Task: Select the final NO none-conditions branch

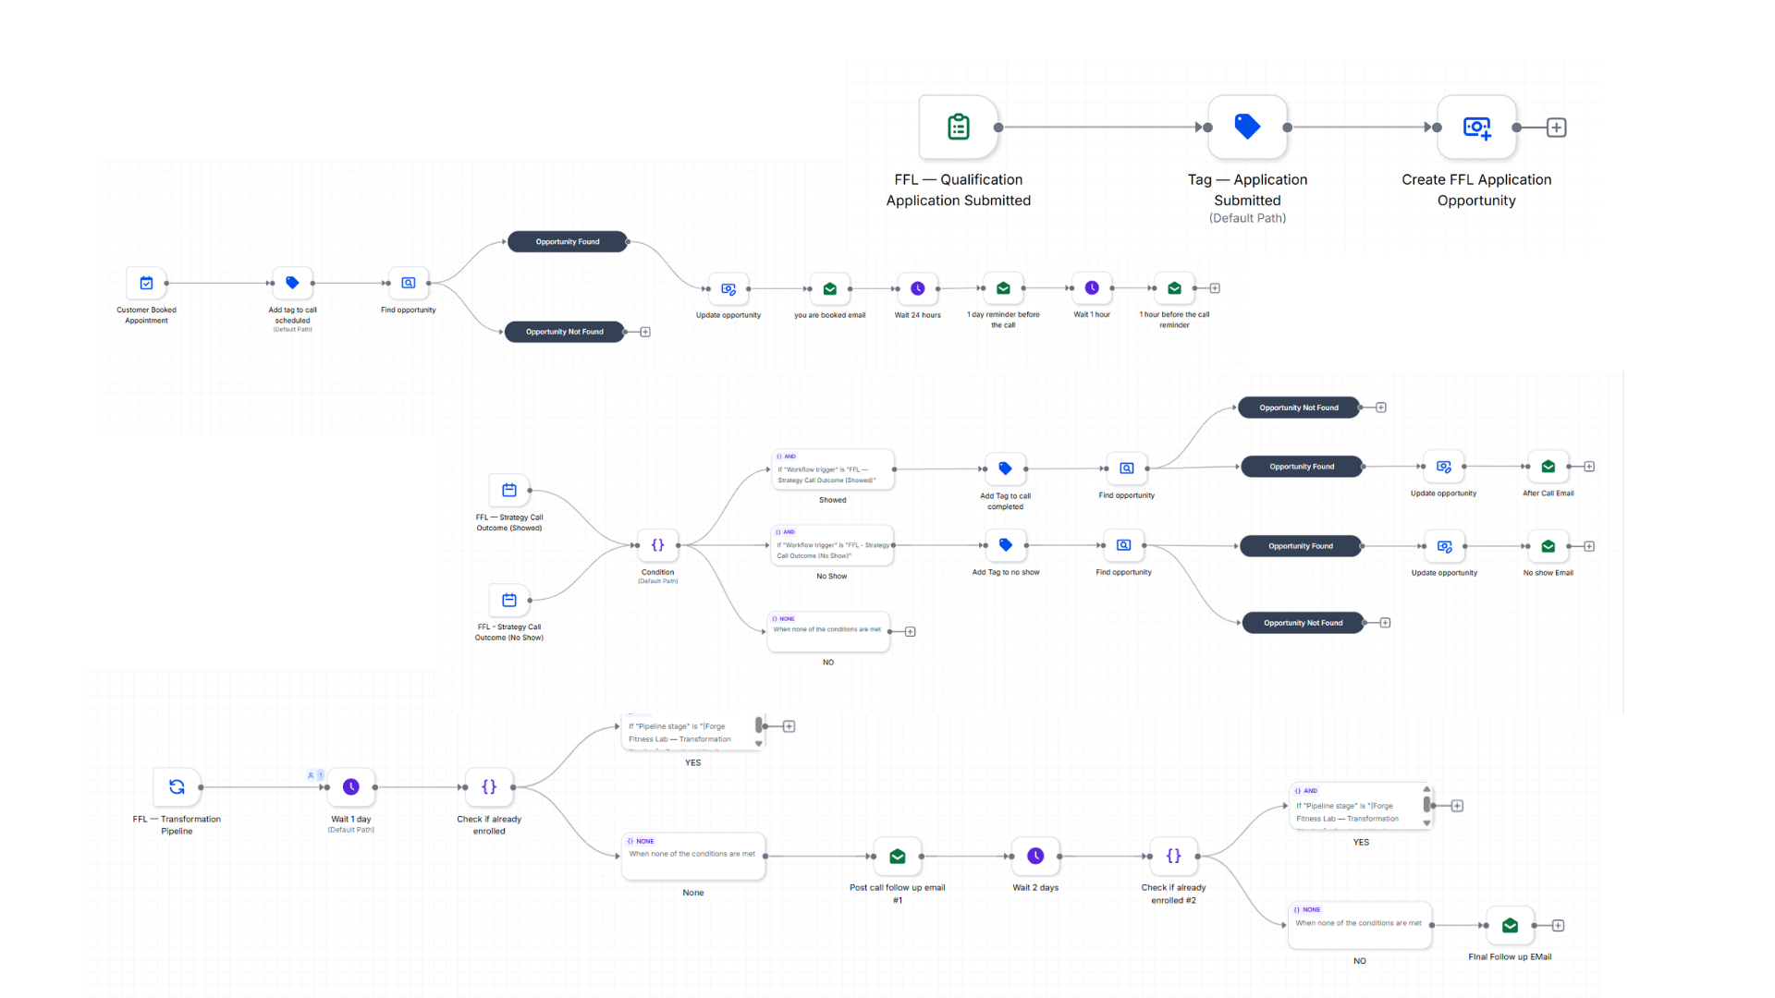Action: [1360, 925]
